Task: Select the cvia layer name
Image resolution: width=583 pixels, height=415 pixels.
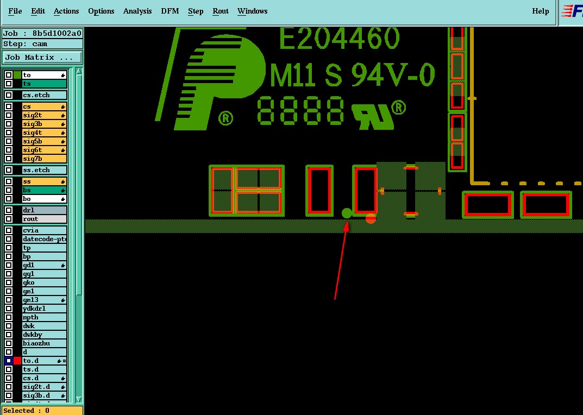Action: (x=44, y=230)
